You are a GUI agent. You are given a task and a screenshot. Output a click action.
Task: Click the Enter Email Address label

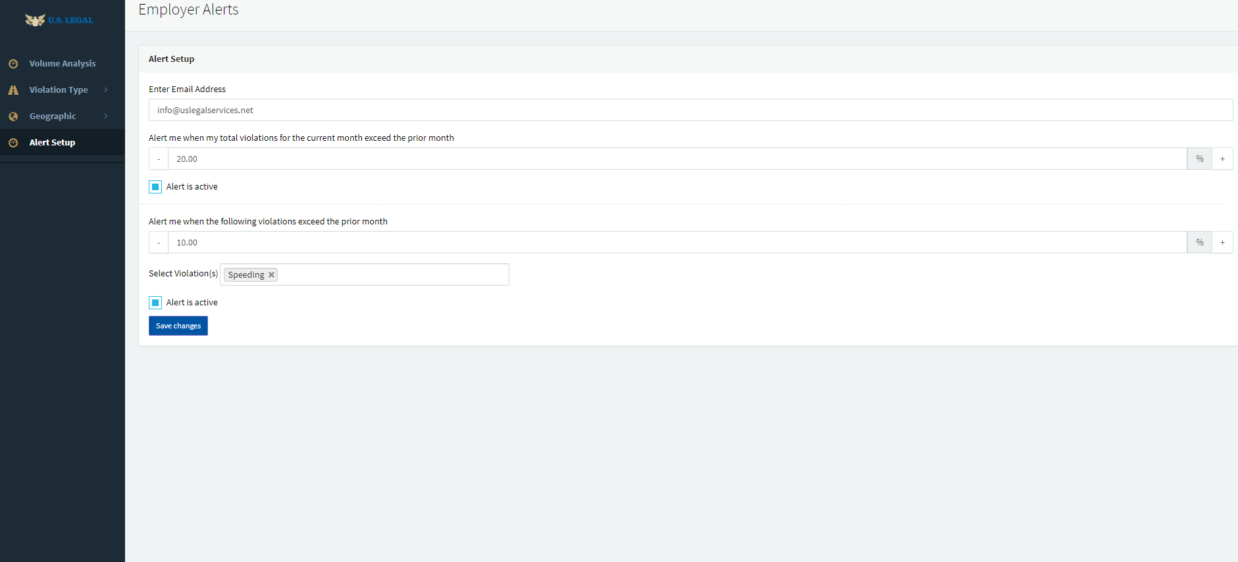(x=187, y=89)
